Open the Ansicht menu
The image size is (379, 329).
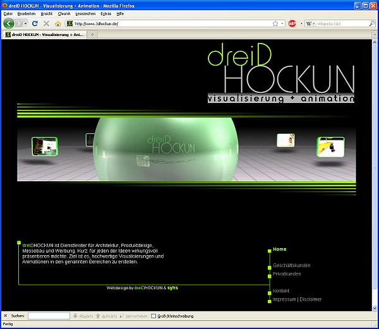[47, 14]
